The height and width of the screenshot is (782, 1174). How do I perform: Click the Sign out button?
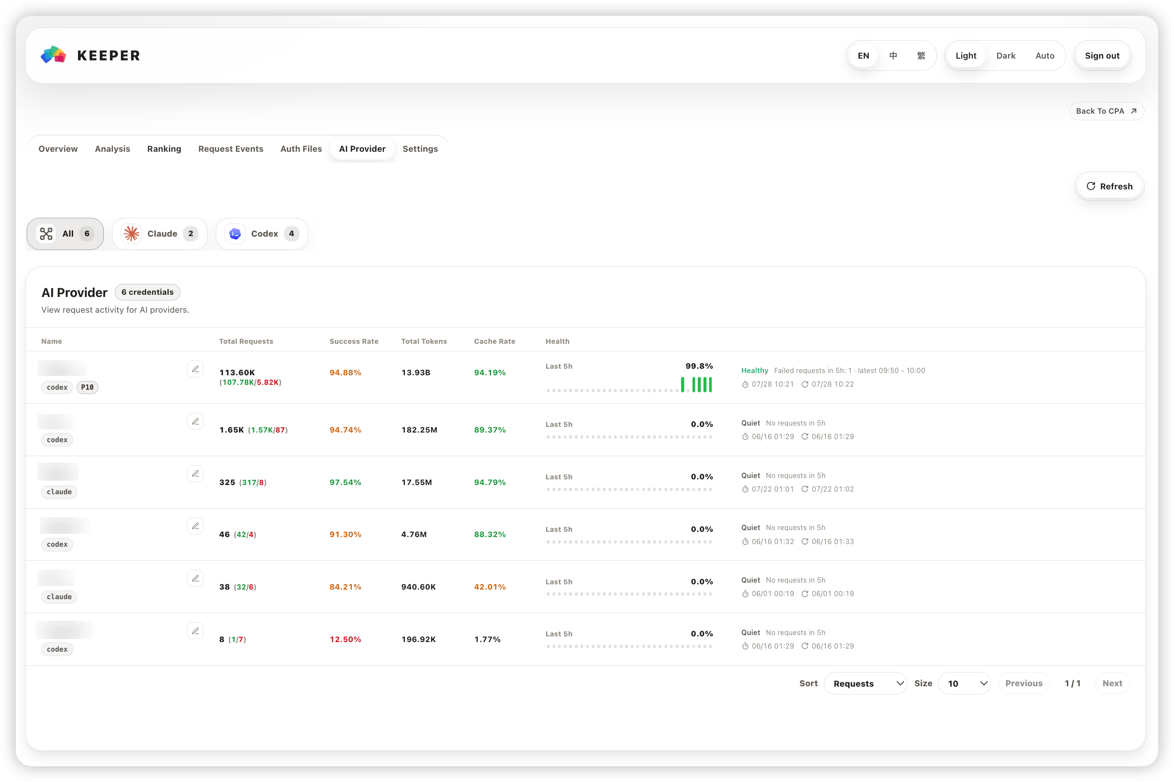tap(1102, 56)
